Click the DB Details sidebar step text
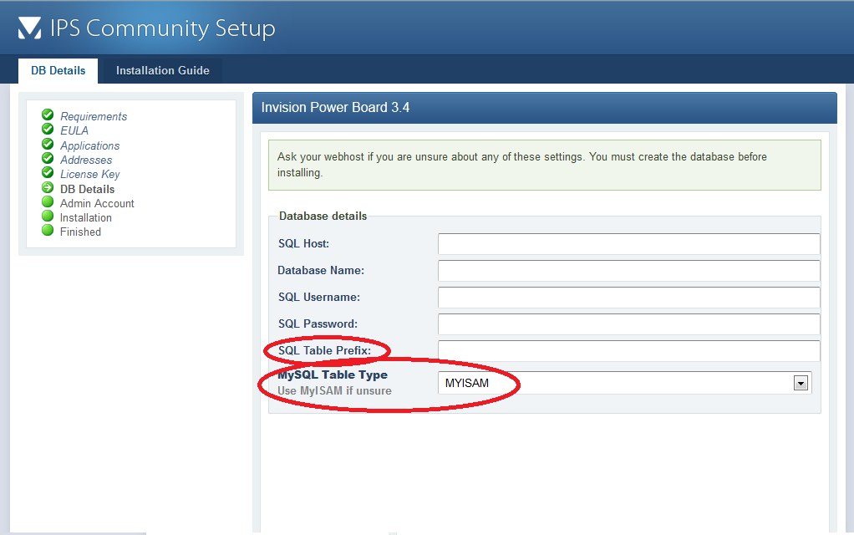 tap(87, 189)
